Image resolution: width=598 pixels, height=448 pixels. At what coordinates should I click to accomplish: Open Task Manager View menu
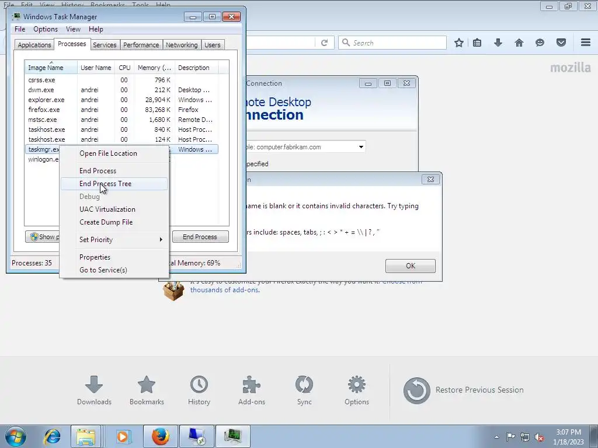point(73,29)
